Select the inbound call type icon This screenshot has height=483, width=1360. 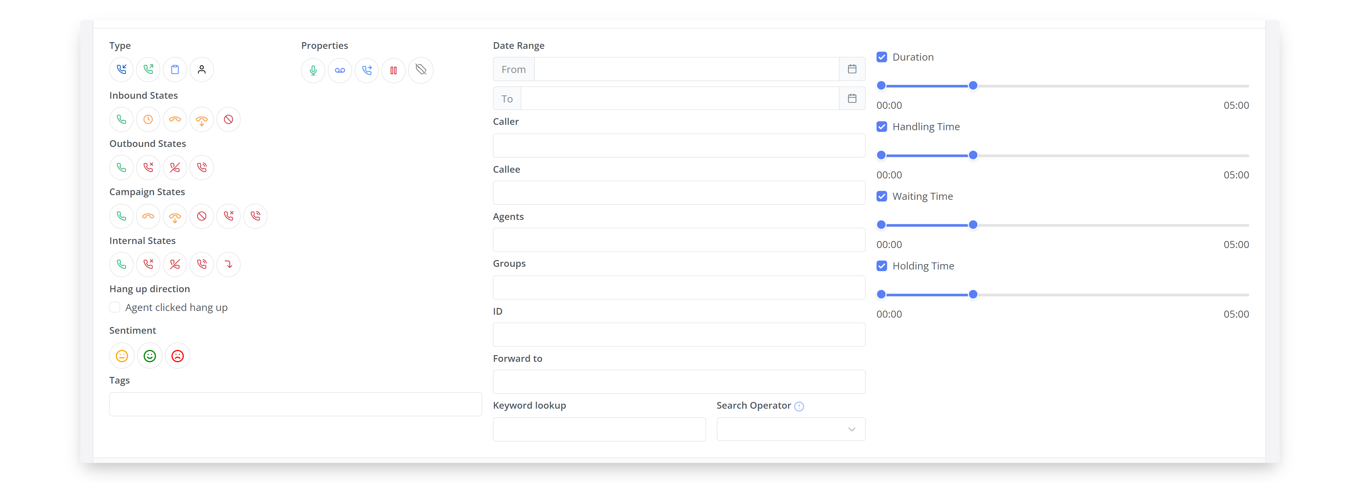(x=122, y=70)
